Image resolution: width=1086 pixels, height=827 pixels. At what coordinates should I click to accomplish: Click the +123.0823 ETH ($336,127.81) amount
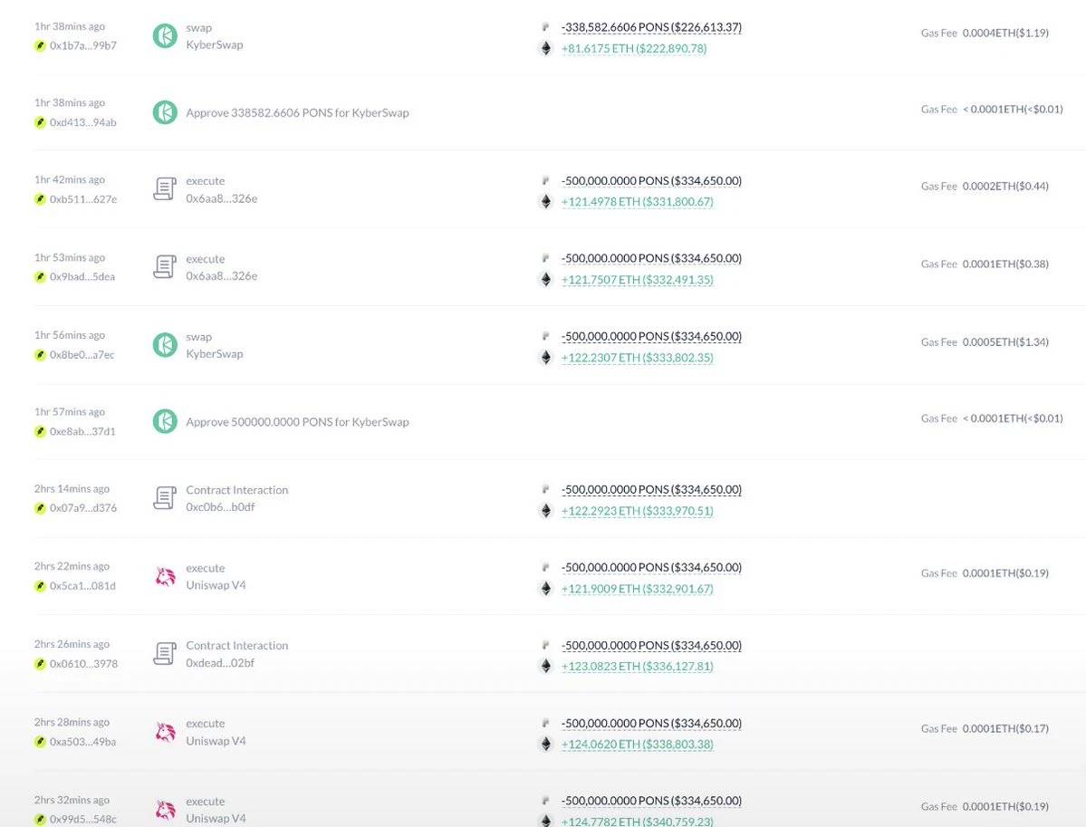(x=637, y=667)
